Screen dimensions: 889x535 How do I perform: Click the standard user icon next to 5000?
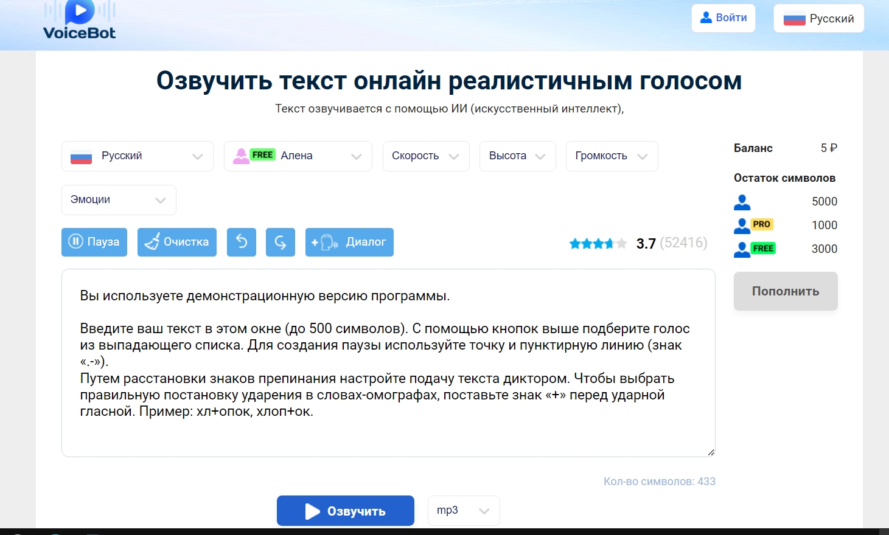(742, 202)
